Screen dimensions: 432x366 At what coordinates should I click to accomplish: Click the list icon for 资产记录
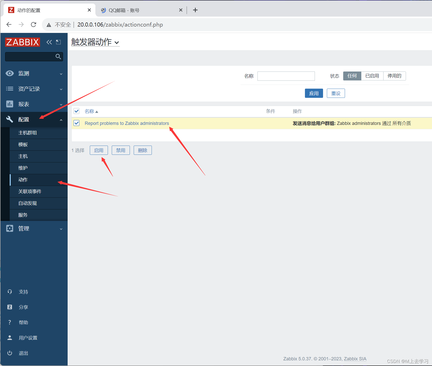(10, 89)
